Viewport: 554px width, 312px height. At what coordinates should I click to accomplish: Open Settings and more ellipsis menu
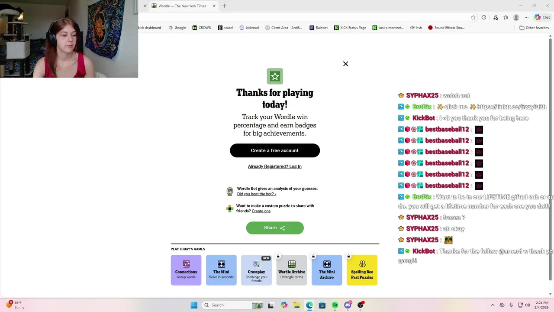point(526,17)
